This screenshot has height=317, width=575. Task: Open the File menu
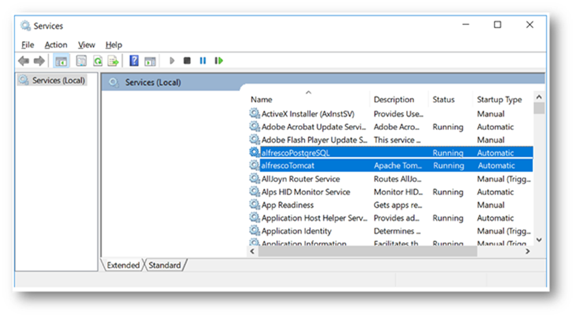click(x=27, y=45)
